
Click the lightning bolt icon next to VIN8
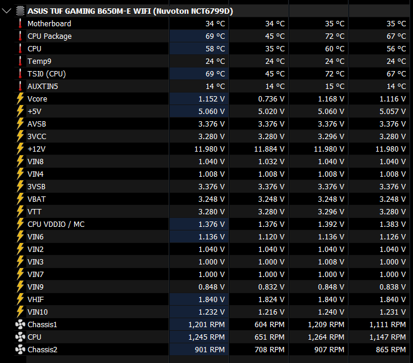pos(20,162)
